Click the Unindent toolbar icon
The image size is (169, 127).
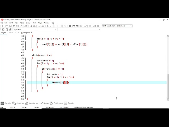60,26
